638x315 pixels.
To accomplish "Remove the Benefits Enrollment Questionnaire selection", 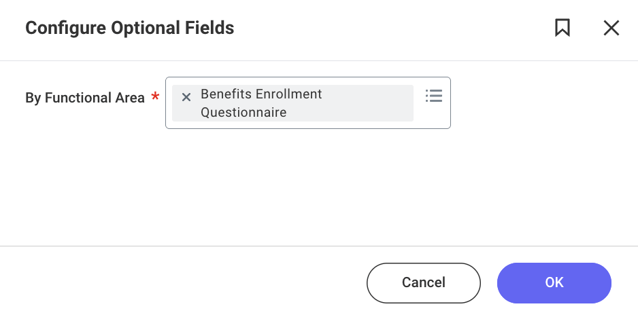I will click(186, 97).
